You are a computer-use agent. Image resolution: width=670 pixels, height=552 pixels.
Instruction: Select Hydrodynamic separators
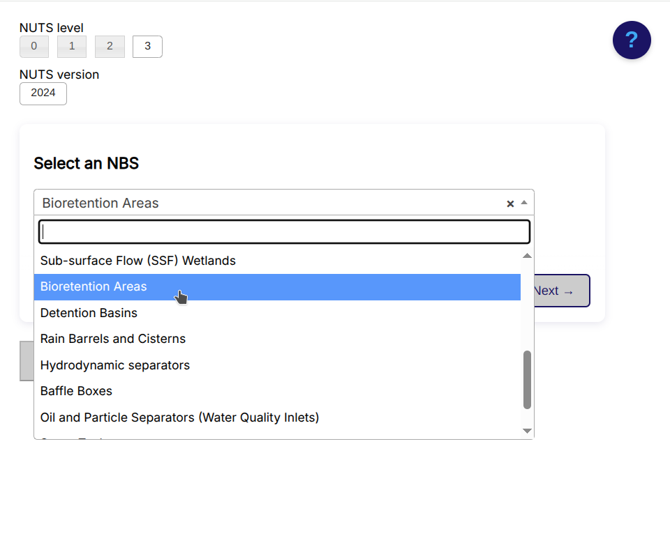(x=114, y=365)
